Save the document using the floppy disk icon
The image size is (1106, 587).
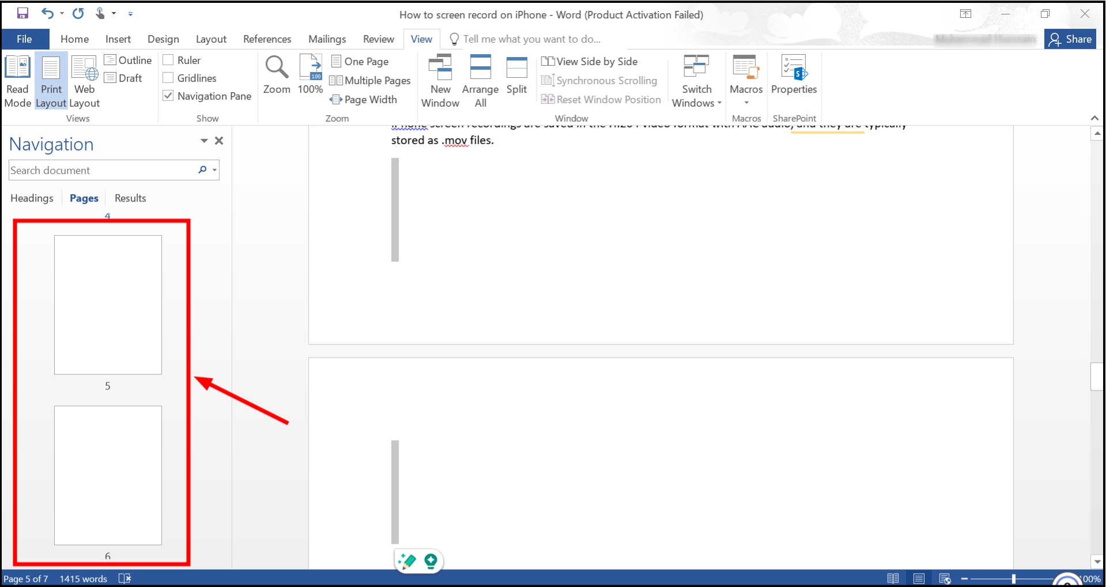coord(22,13)
